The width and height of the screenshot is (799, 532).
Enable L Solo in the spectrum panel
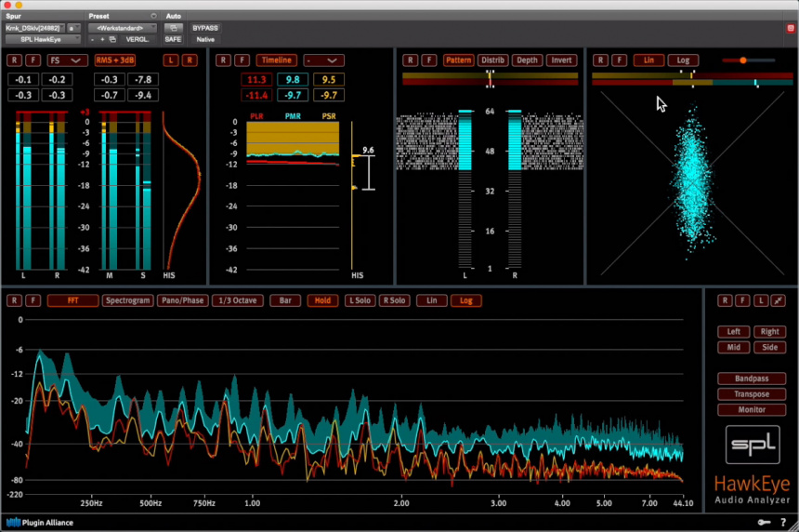(x=360, y=300)
